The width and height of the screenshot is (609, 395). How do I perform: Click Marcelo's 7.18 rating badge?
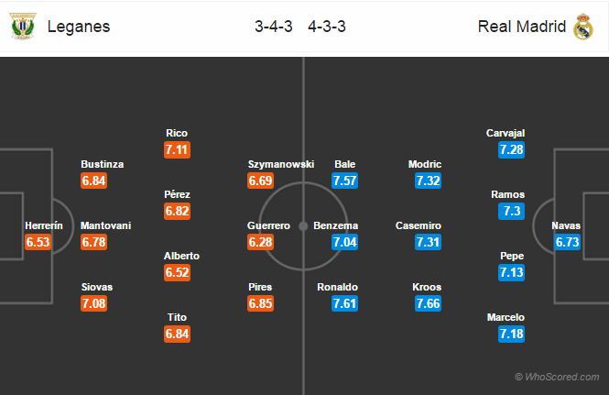click(512, 334)
